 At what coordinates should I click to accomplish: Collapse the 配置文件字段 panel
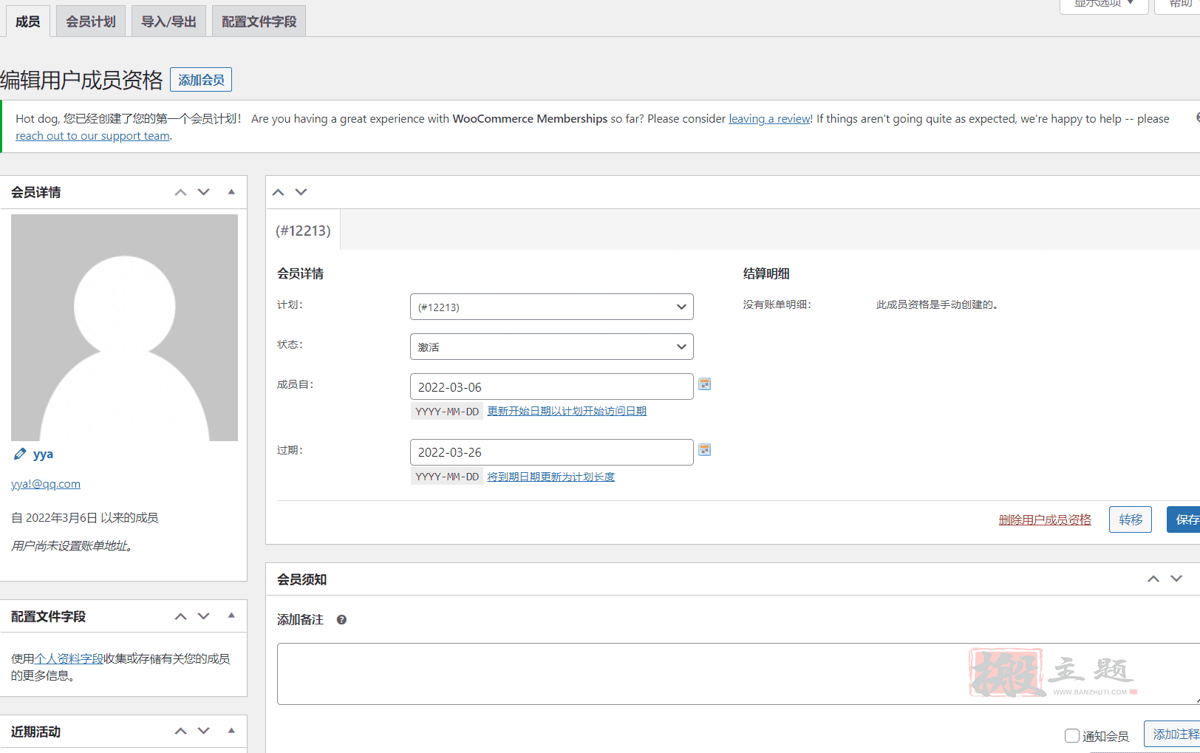click(x=231, y=616)
